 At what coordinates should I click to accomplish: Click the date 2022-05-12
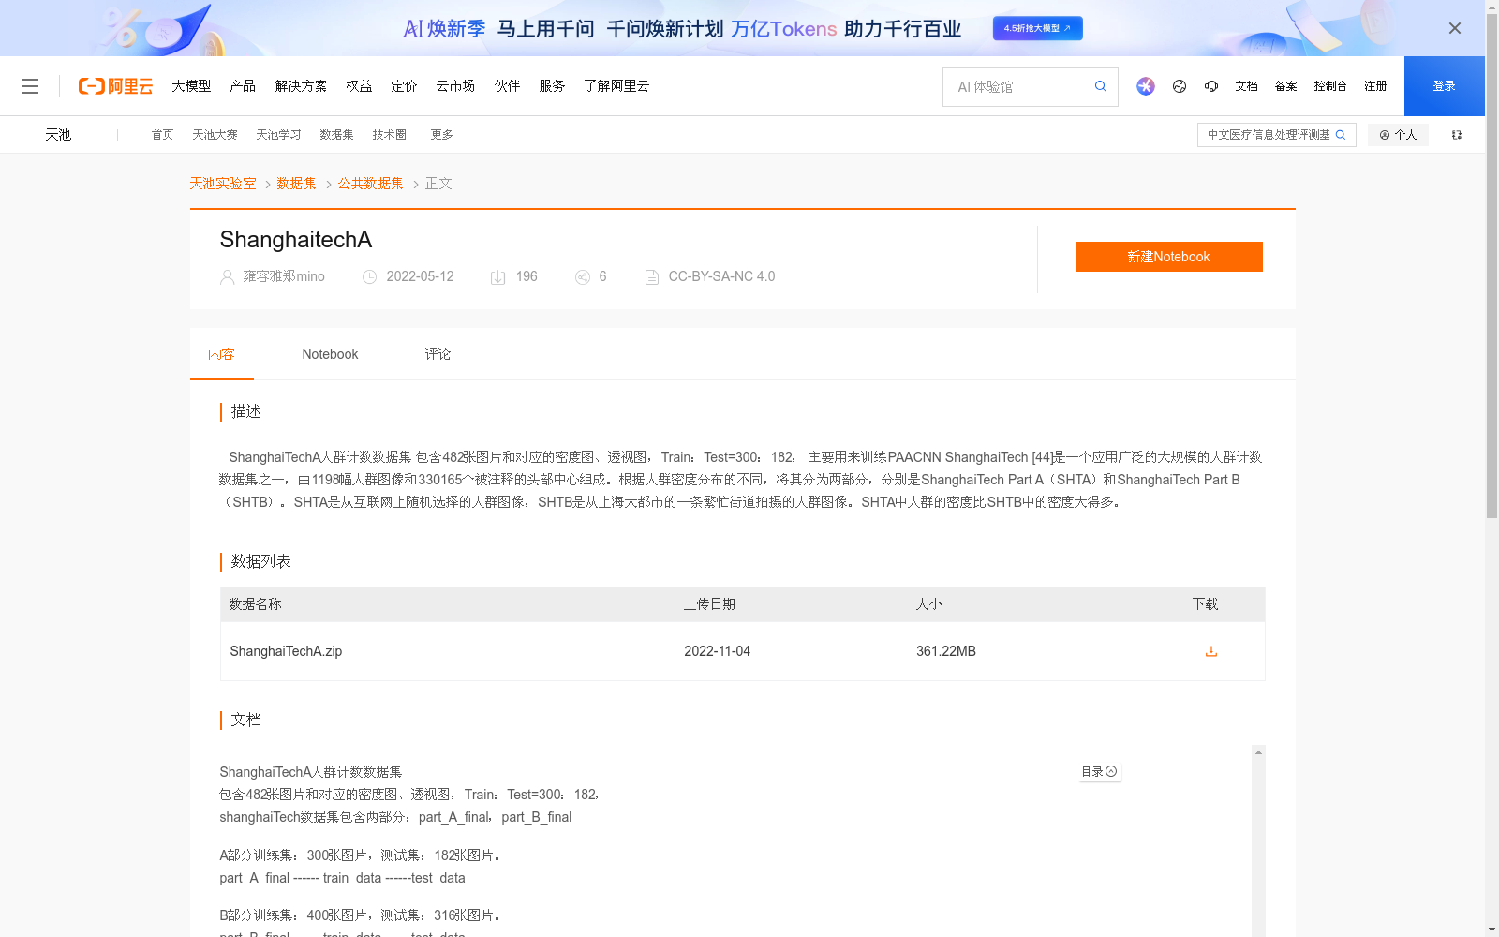click(x=420, y=276)
